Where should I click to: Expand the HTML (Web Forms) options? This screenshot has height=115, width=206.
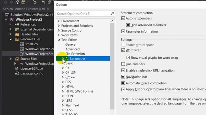point(63,91)
